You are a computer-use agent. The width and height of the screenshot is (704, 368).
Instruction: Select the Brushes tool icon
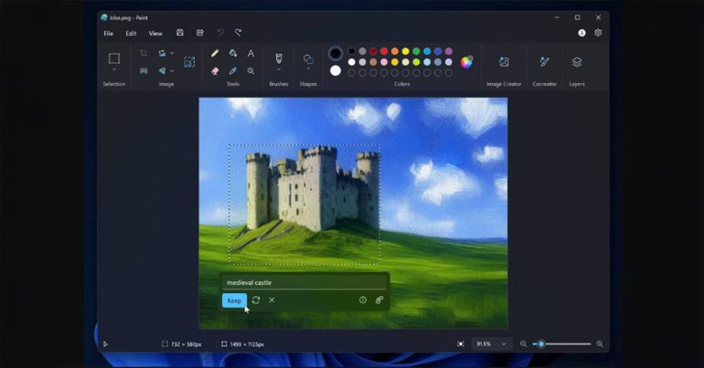point(278,58)
